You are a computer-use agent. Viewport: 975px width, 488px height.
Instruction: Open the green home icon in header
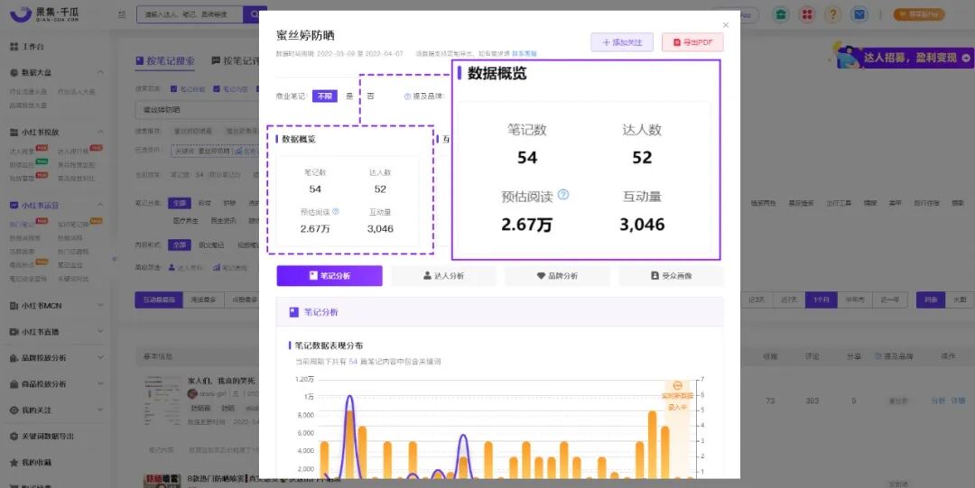(780, 14)
